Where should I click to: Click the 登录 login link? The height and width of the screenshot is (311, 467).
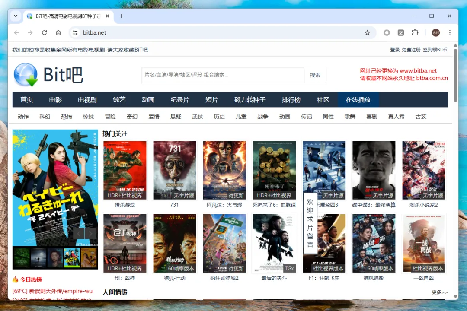[x=395, y=50]
